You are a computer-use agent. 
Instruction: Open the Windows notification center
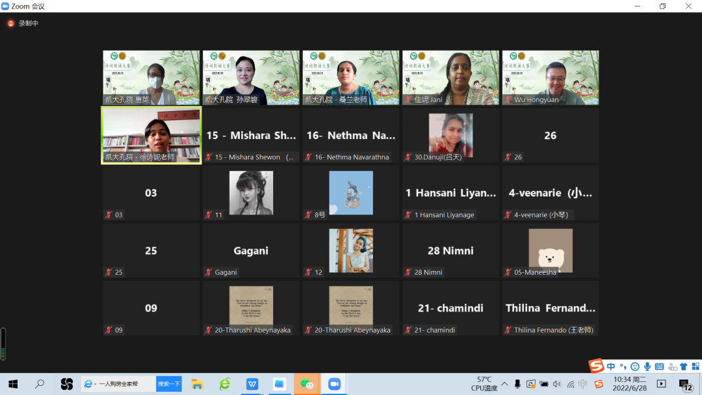click(x=684, y=384)
